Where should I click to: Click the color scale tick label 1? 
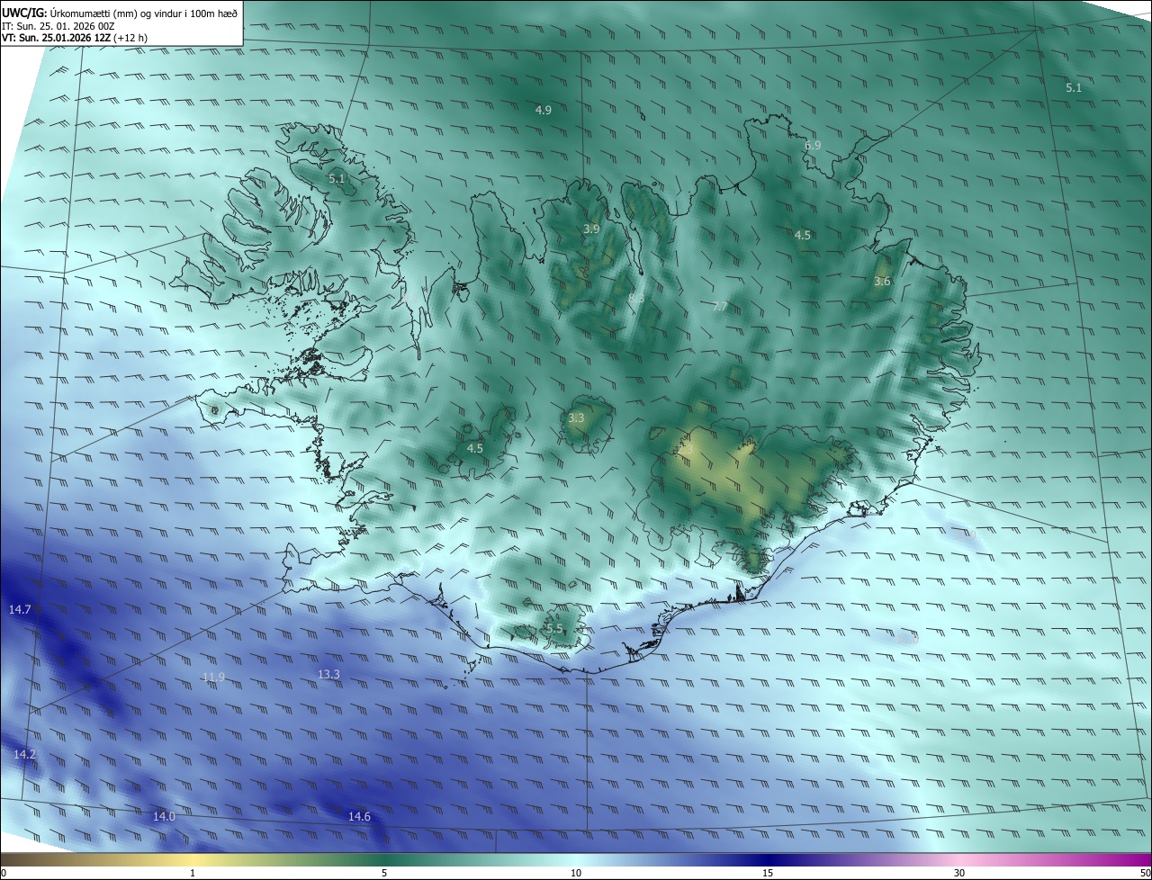193,874
